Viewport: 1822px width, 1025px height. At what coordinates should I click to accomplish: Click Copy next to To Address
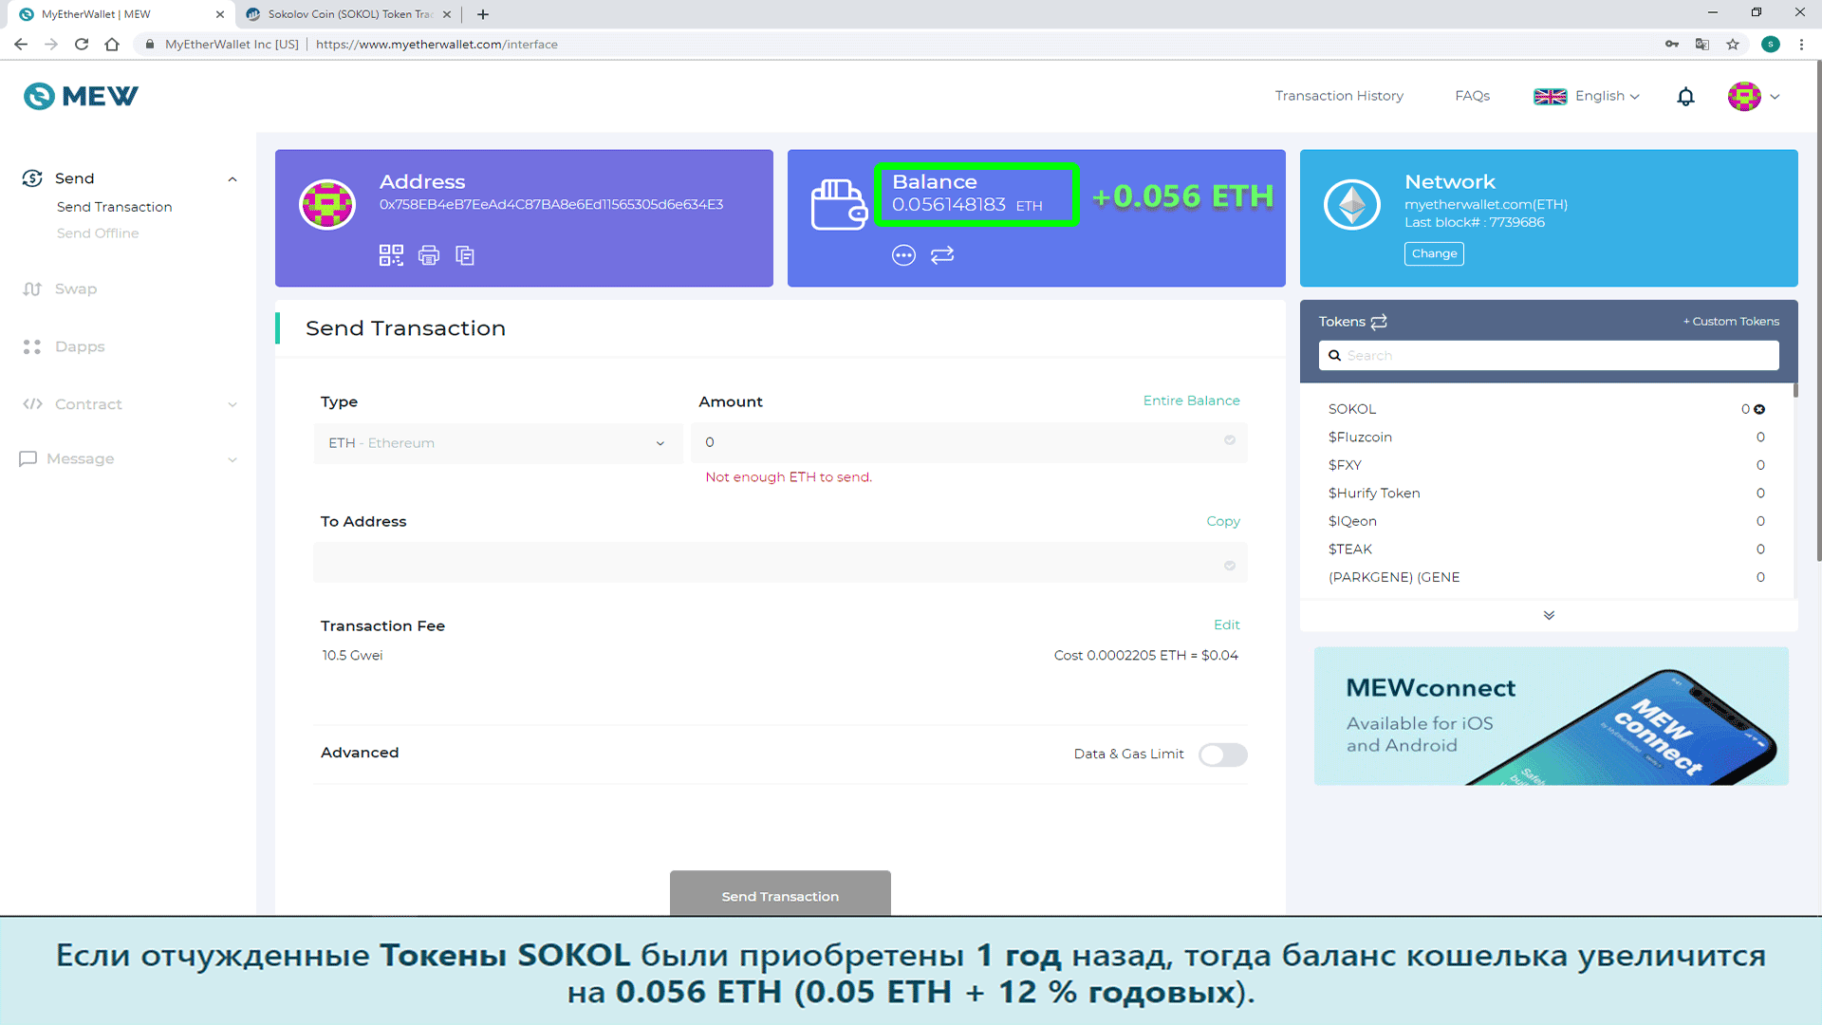[x=1223, y=521]
